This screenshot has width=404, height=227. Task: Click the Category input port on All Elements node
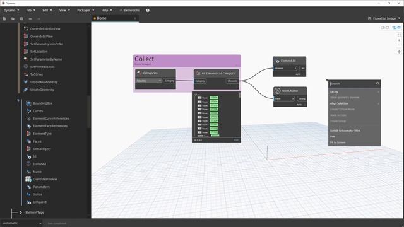(x=200, y=81)
